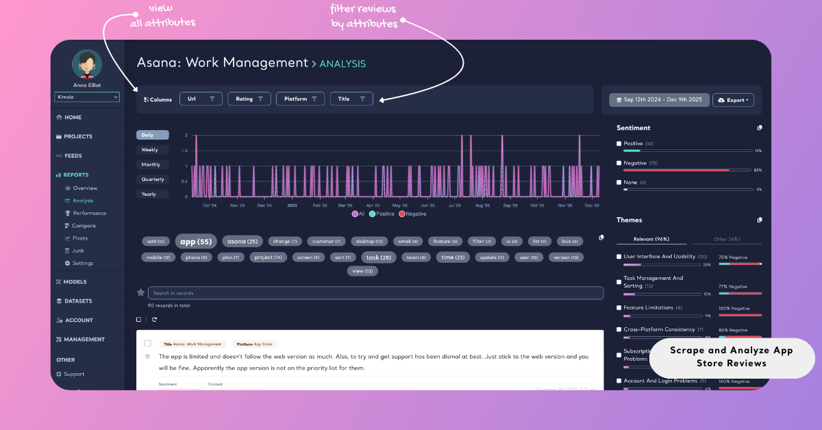Open Feeds in the sidebar
This screenshot has width=822, height=430.
[69, 155]
